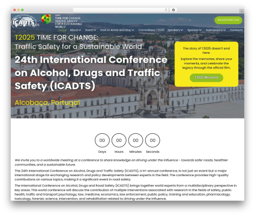
Task: Click the Hours countdown circle
Action: coord(119,140)
